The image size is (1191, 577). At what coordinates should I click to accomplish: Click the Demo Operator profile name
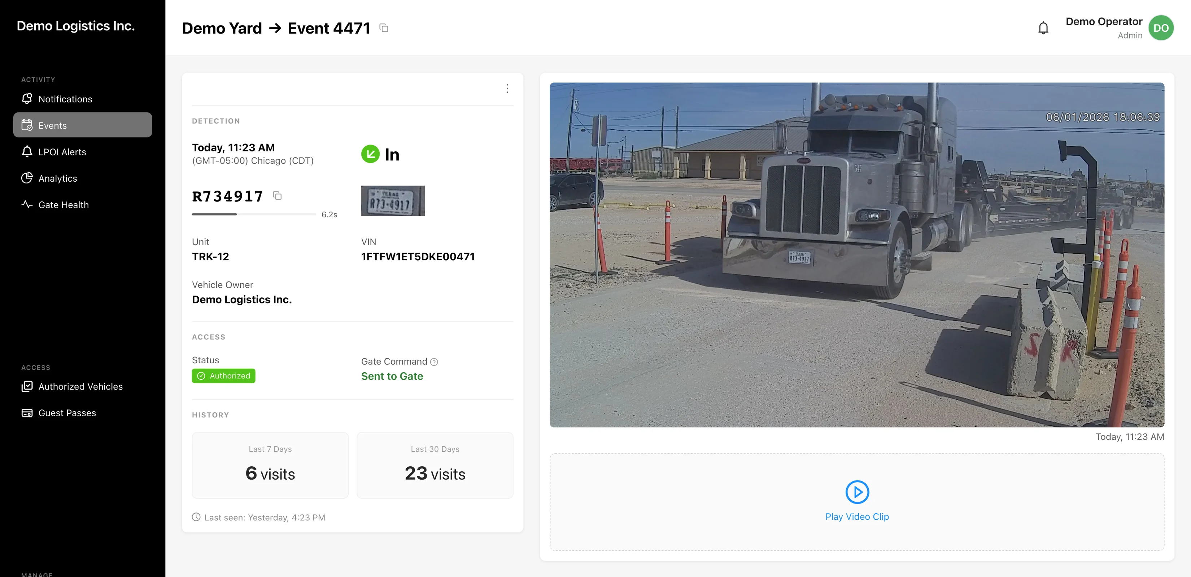pos(1104,22)
